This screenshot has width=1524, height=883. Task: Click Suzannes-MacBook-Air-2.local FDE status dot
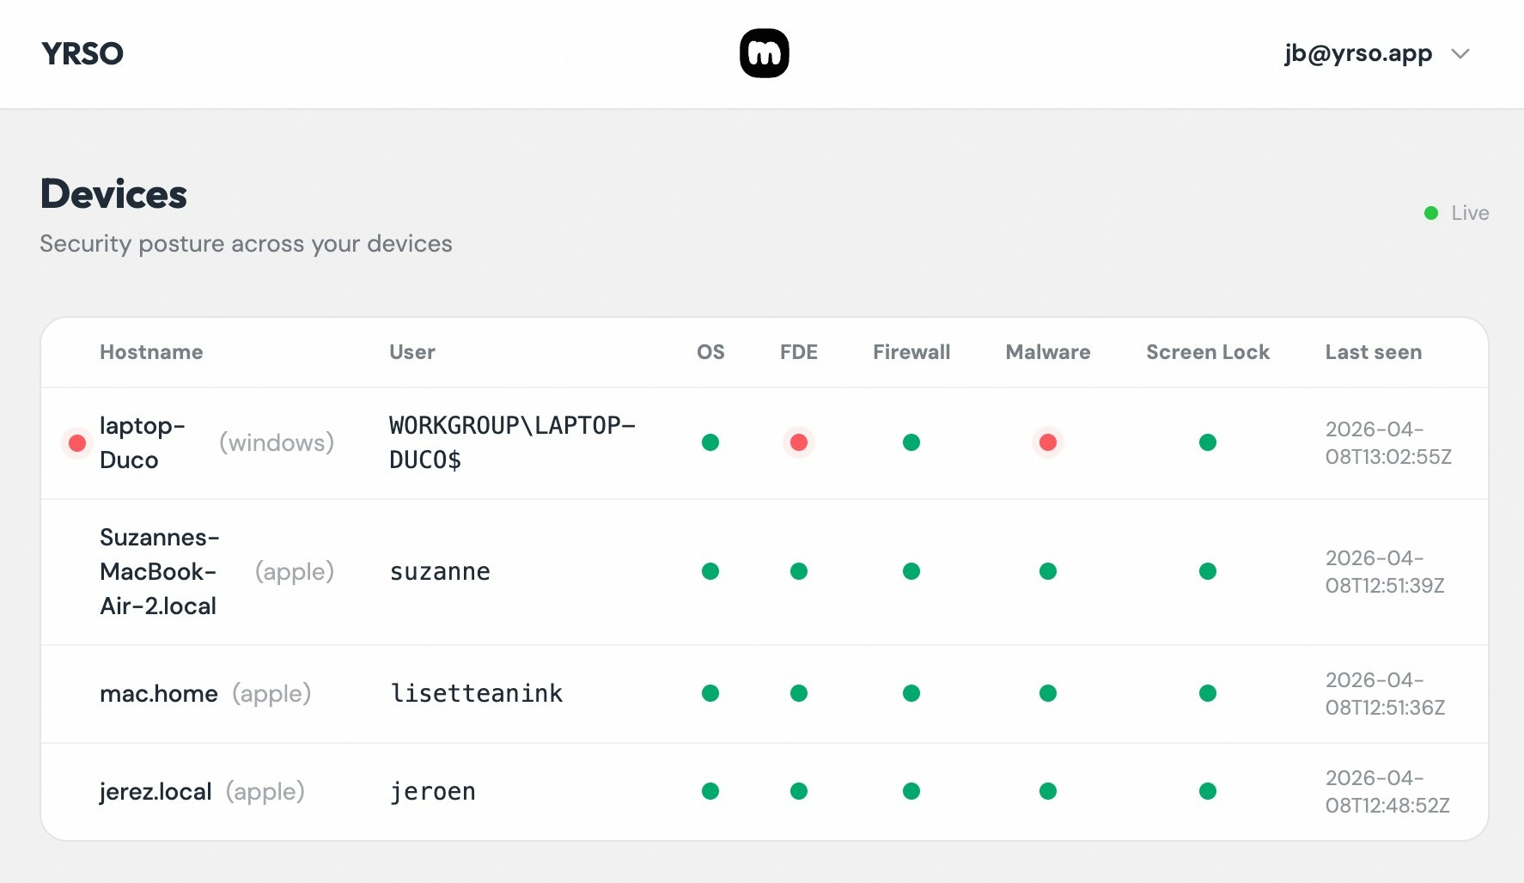click(799, 571)
